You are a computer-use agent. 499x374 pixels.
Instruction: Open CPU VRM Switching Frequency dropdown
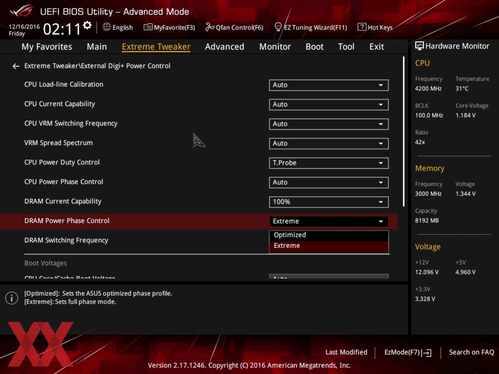pyautogui.click(x=329, y=124)
